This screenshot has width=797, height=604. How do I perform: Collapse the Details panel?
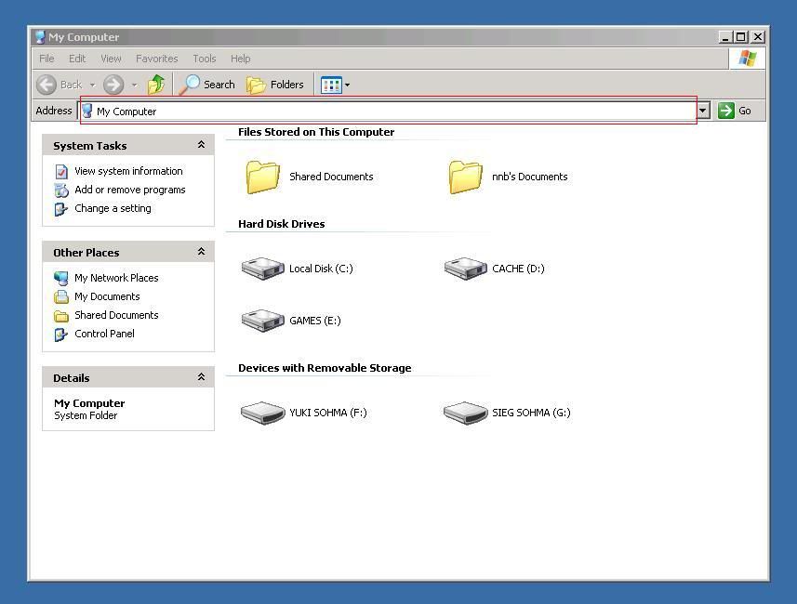(x=201, y=377)
